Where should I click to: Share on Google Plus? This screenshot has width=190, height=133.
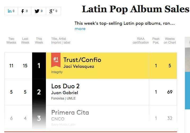pyautogui.click(x=53, y=11)
